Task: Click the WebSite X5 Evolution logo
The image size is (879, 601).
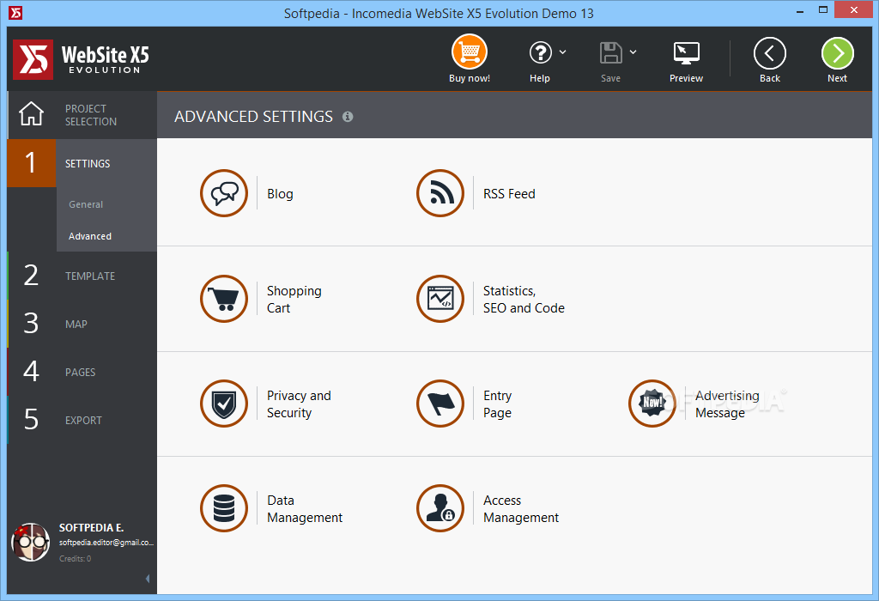Action: 82,59
